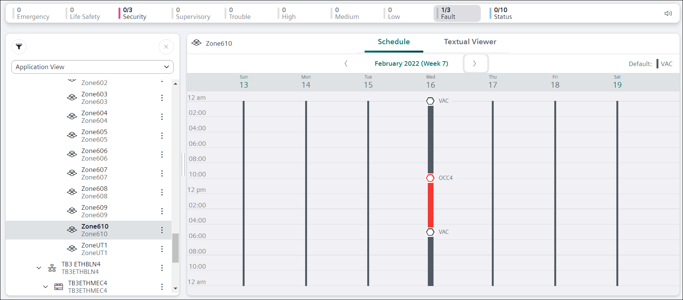Switch to the Textual Viewer tab

tap(470, 42)
